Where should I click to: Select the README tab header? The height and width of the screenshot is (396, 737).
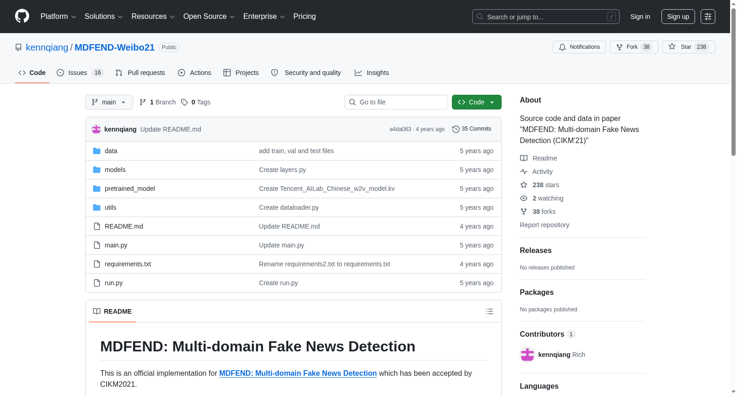click(112, 311)
